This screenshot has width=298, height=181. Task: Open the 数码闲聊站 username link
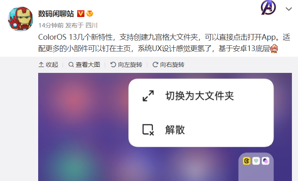pos(56,14)
